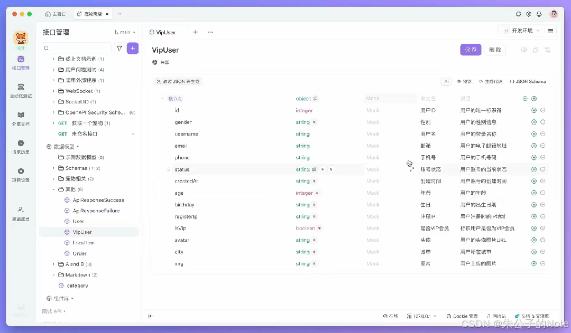Toggle required asterisk on age field

[317, 193]
